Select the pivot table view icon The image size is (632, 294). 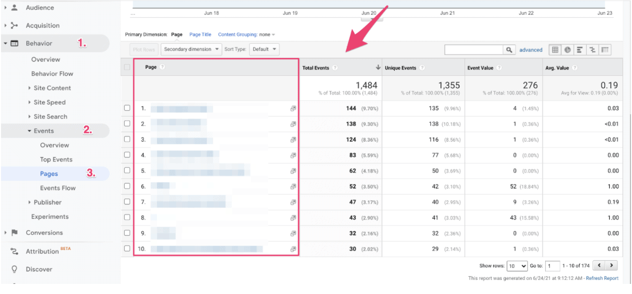point(605,50)
